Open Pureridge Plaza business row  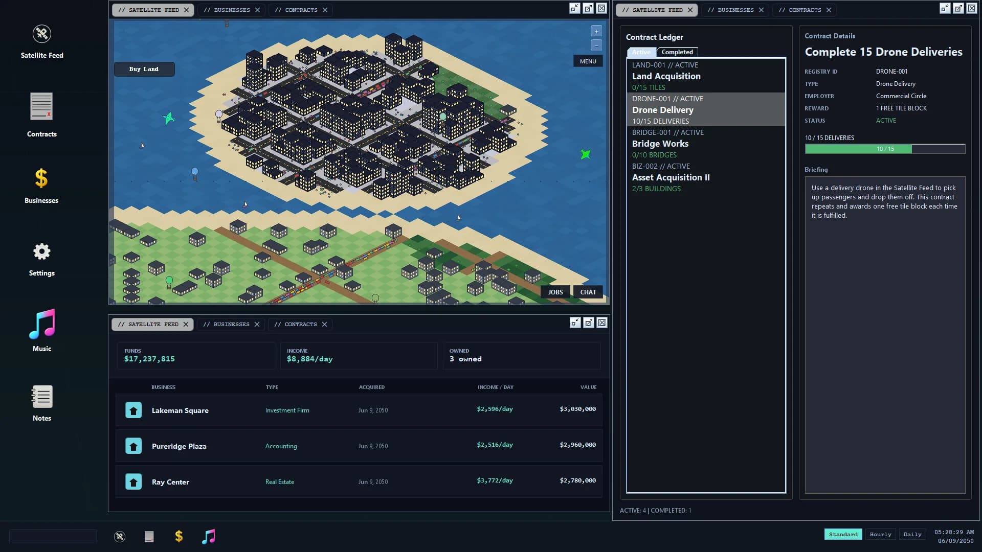[x=359, y=446]
